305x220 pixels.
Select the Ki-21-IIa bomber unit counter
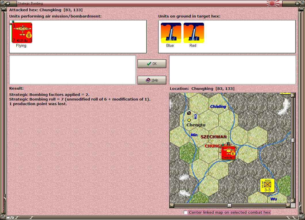(x=22, y=33)
